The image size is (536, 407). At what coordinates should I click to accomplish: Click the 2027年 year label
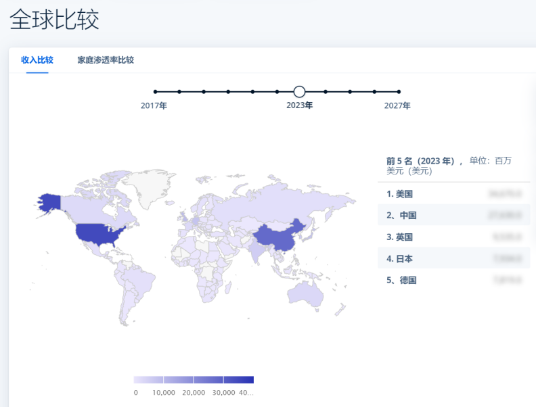tap(397, 105)
